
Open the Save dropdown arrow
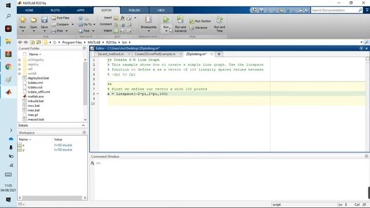tap(45, 31)
